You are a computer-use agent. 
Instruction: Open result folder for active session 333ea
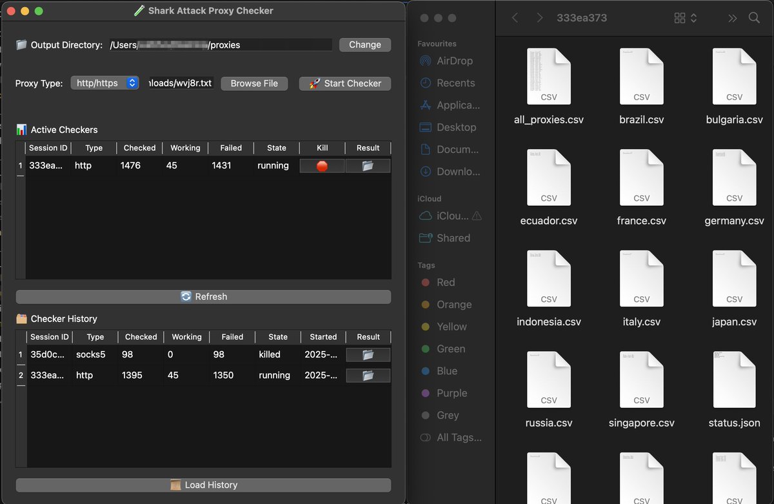pos(368,165)
